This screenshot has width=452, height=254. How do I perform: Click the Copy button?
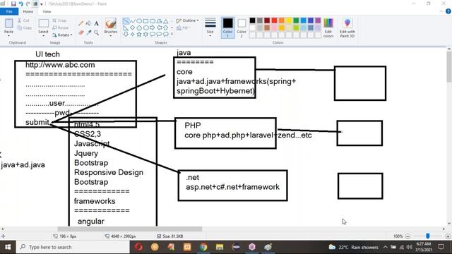click(x=24, y=28)
